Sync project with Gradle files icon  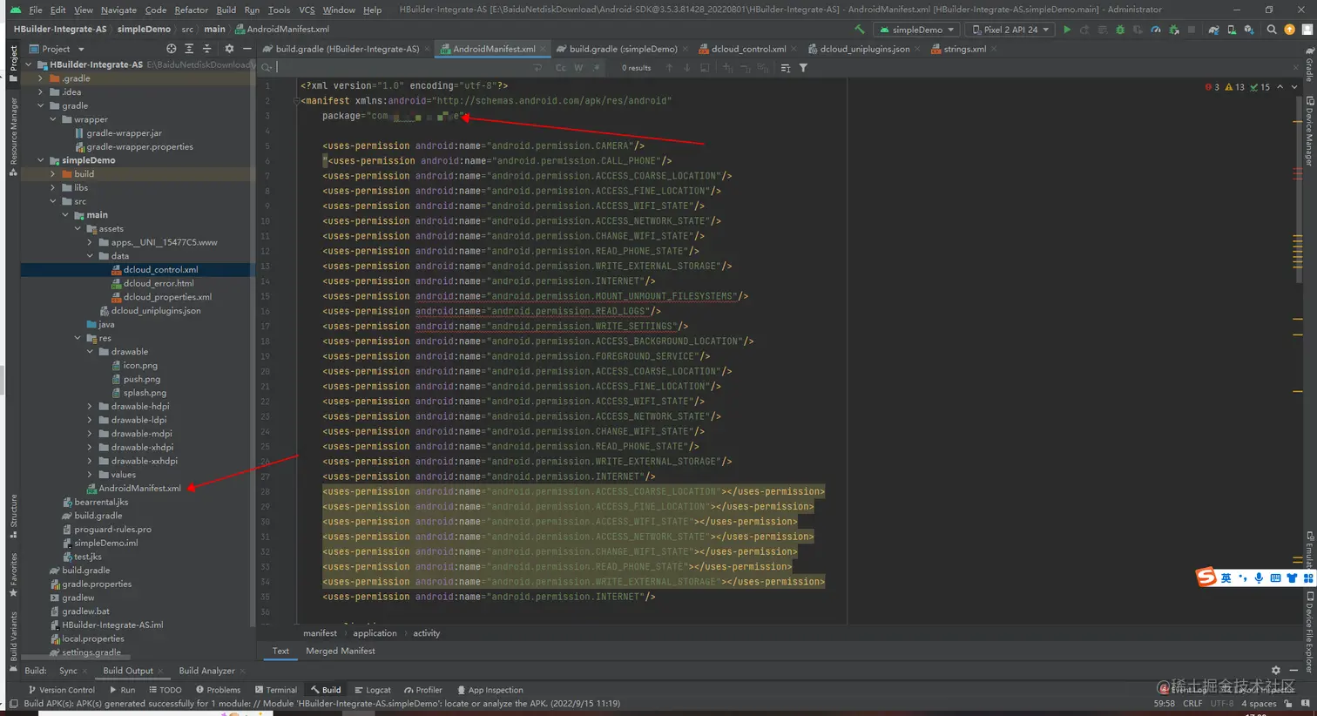(x=1213, y=30)
